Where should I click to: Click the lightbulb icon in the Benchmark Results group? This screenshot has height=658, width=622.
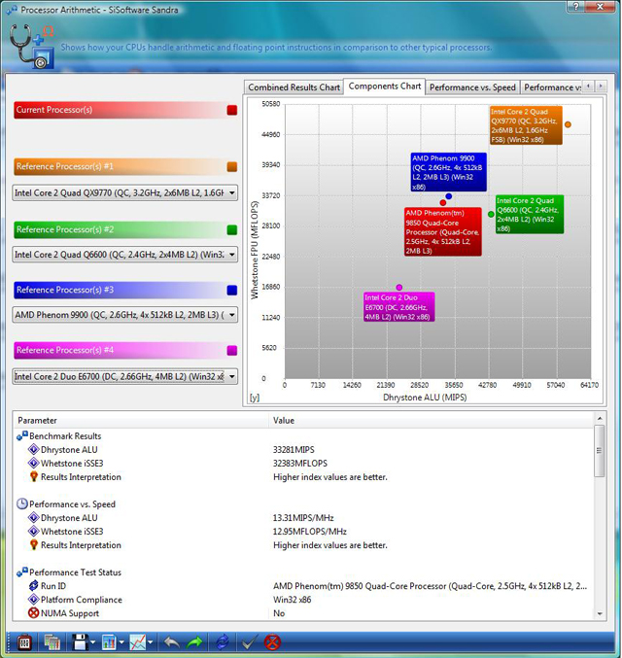pyautogui.click(x=34, y=476)
